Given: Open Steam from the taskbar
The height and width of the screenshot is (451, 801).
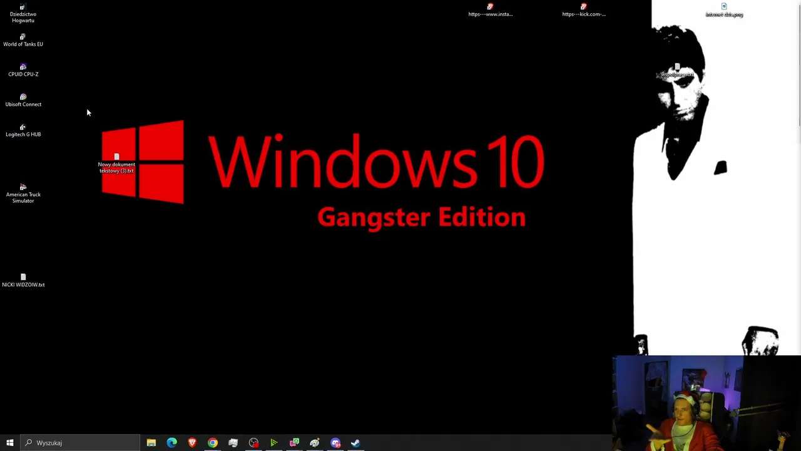Looking at the screenshot, I should click(355, 443).
